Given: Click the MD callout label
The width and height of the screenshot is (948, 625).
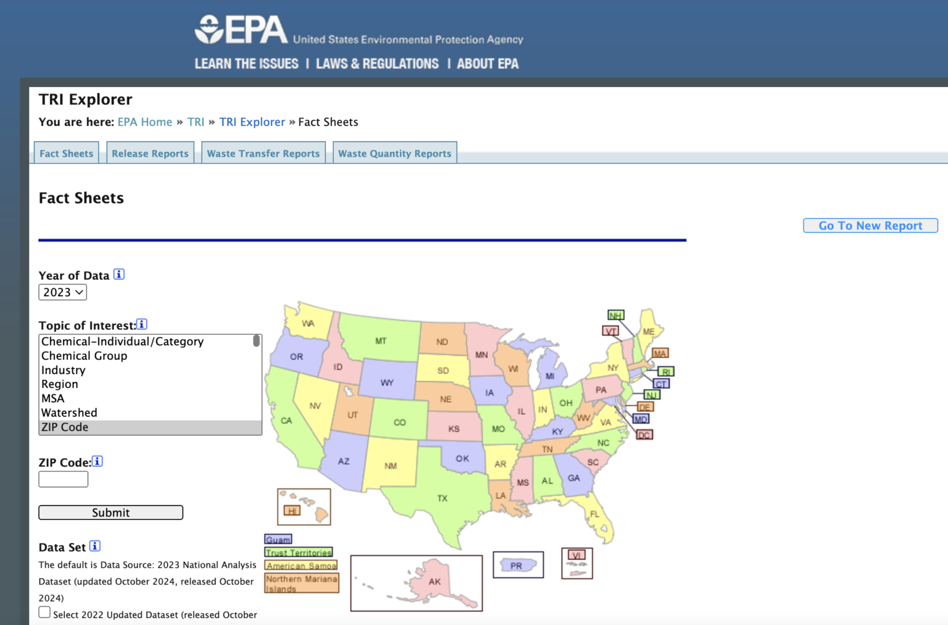Looking at the screenshot, I should 641,420.
